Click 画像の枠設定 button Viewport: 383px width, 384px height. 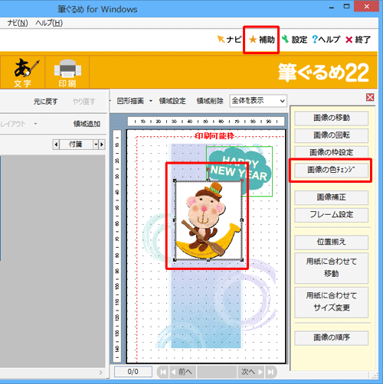[332, 152]
